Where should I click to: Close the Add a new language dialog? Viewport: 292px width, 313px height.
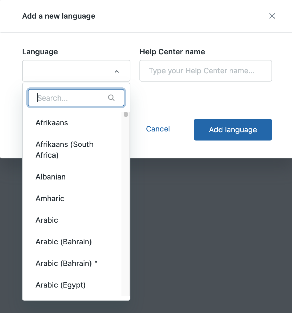(272, 16)
